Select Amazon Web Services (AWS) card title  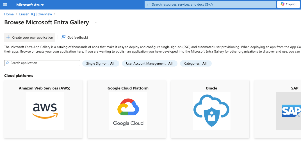coord(45,88)
